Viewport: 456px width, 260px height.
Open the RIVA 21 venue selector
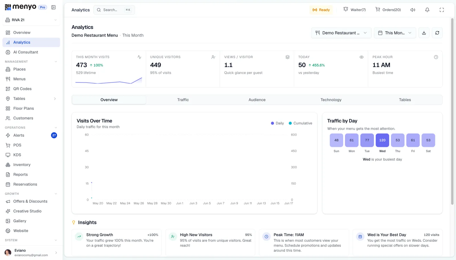coord(31,20)
